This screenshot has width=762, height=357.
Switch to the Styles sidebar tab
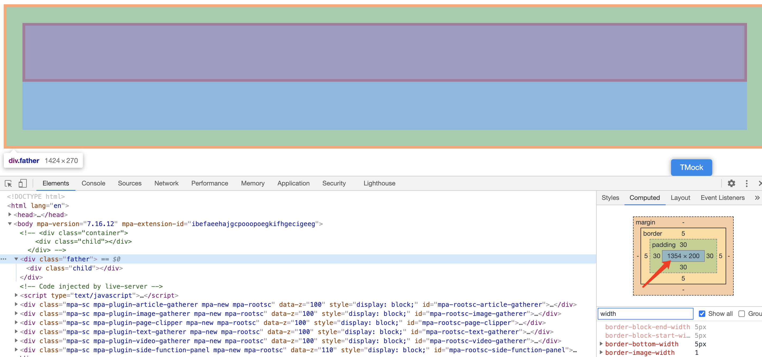click(x=610, y=198)
